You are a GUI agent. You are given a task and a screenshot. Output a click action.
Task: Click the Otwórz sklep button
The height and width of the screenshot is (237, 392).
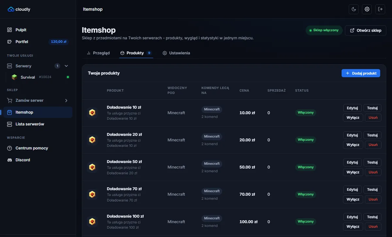point(366,30)
